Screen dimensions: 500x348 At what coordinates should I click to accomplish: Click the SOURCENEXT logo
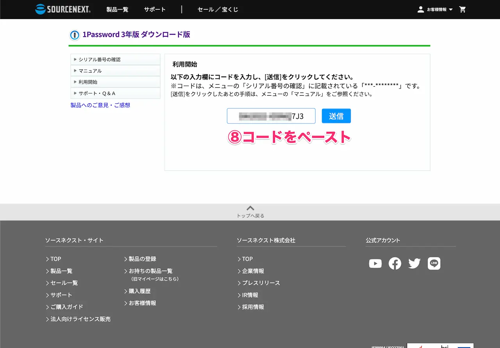[x=63, y=9]
